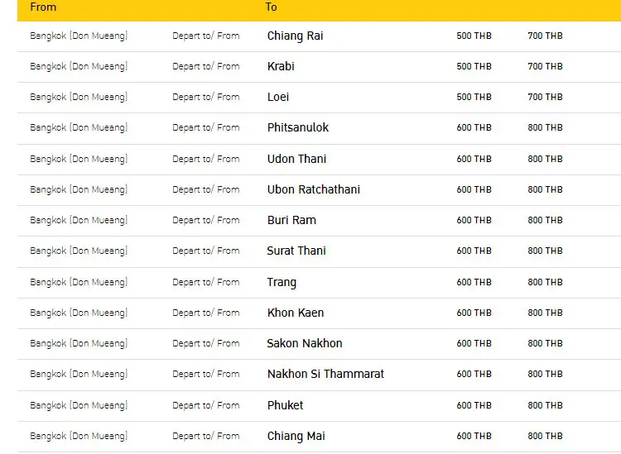
Task: Click 'Bangkok [Don Mueang]' in the Chiang Rai row
Action: tap(79, 36)
